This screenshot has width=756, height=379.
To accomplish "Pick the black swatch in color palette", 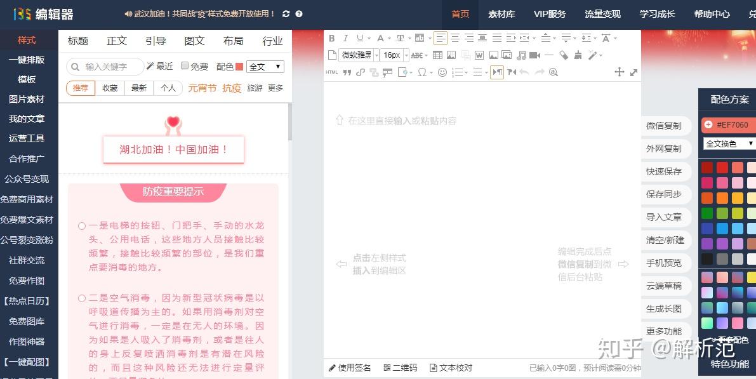I will click(x=707, y=259).
